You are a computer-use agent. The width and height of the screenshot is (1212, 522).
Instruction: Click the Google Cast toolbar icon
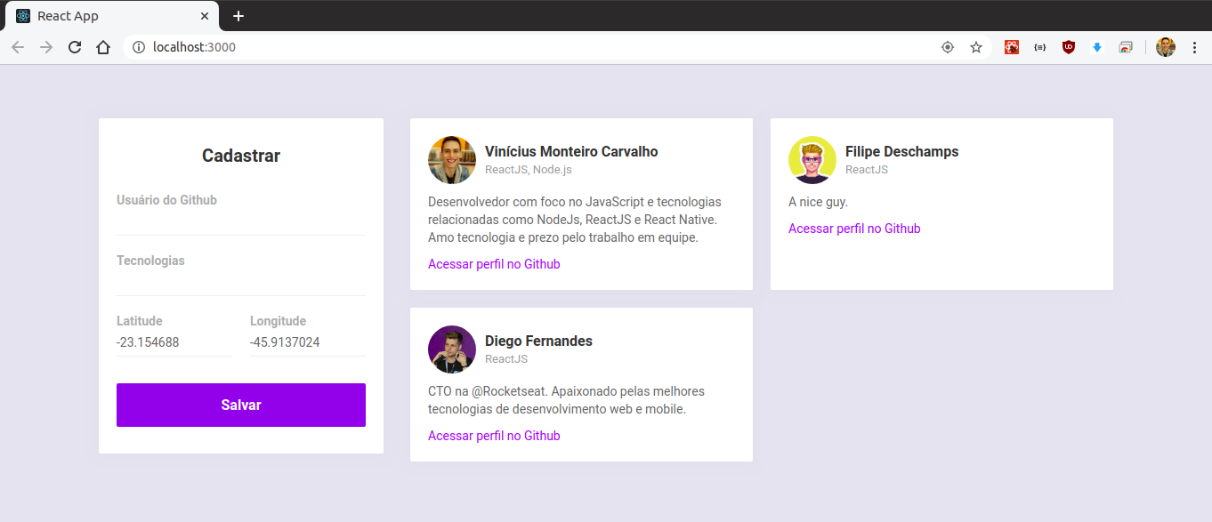click(x=1125, y=46)
